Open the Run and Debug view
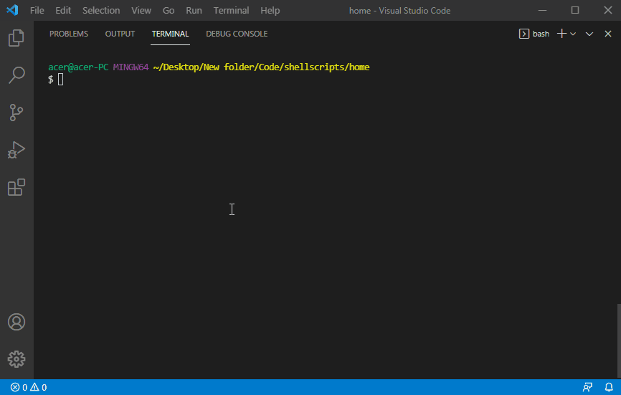 coord(16,150)
